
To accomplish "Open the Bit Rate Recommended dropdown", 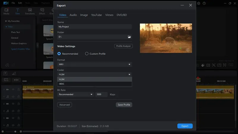I will [76, 94].
